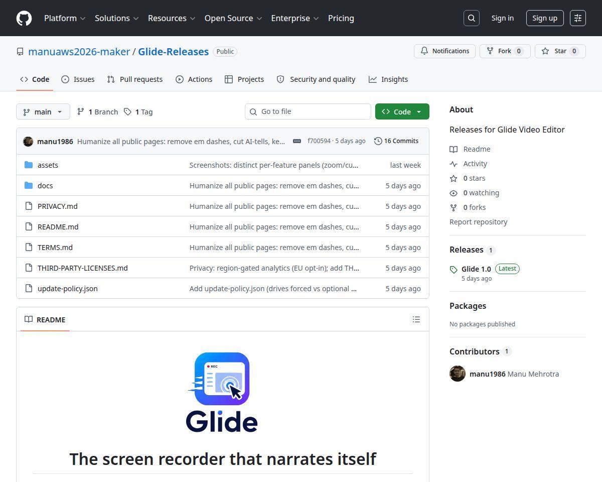
Task: Open the main branch selector
Action: (x=43, y=111)
